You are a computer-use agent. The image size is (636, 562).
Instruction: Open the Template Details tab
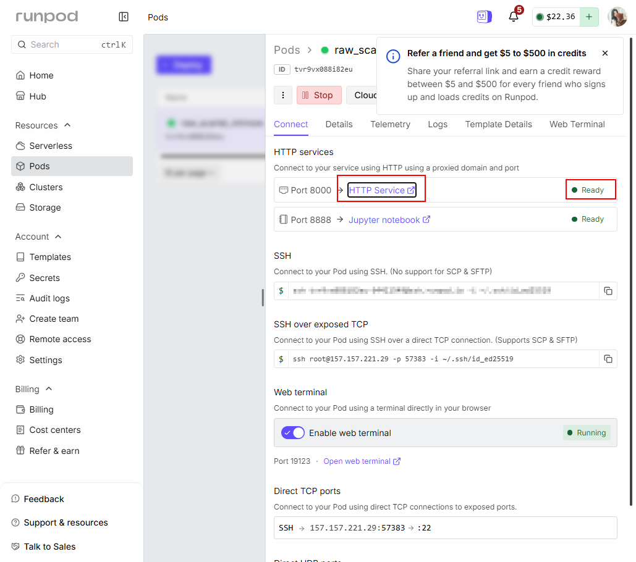point(499,124)
